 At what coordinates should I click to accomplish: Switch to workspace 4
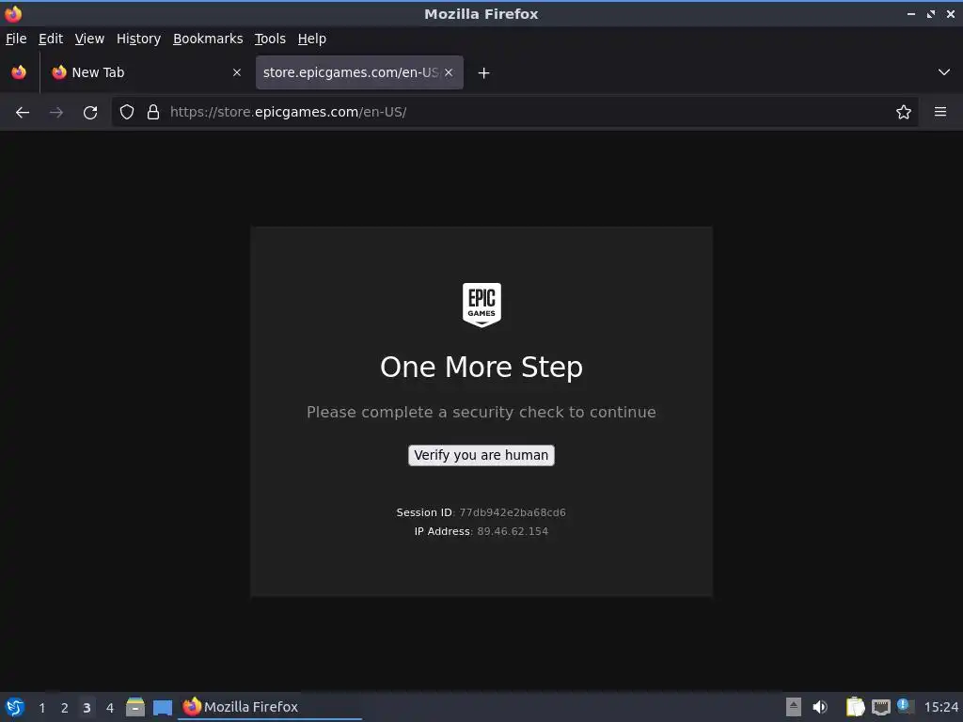(x=110, y=708)
